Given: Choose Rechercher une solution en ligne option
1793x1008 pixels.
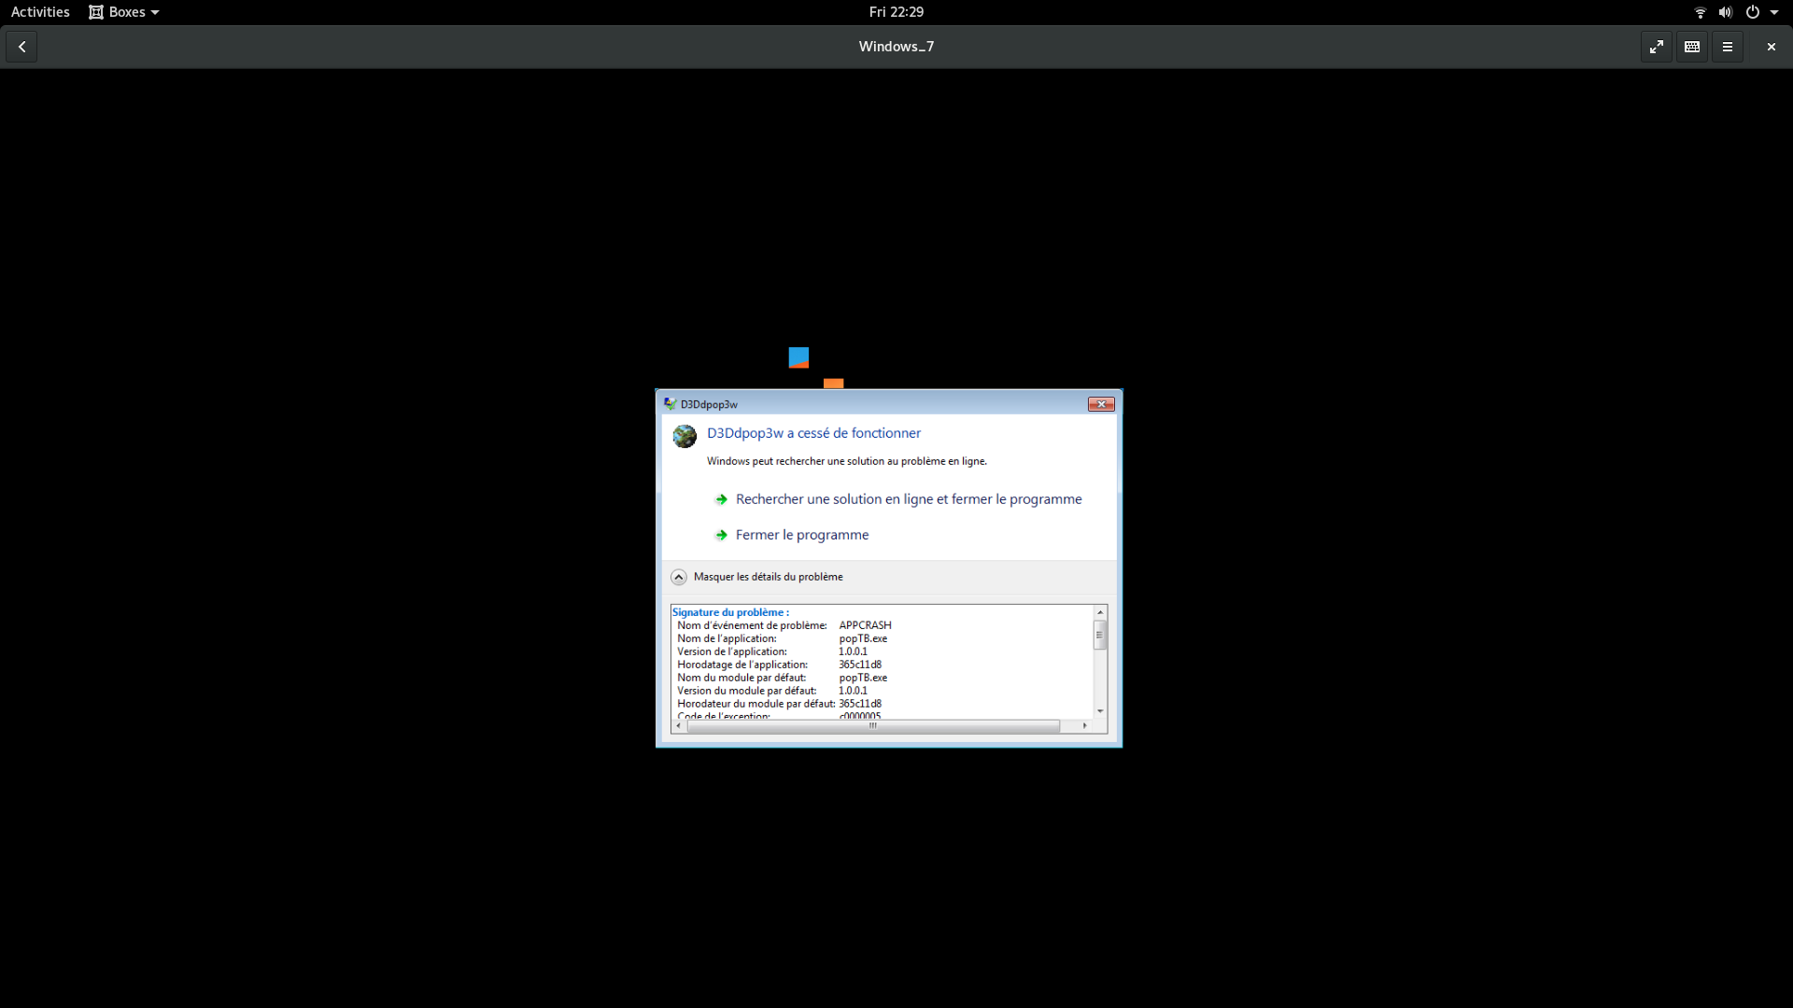Looking at the screenshot, I should point(909,499).
